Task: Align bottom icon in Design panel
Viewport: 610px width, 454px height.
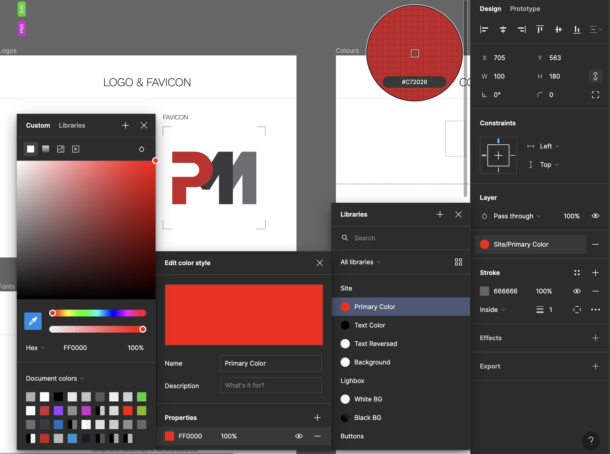Action: (577, 29)
